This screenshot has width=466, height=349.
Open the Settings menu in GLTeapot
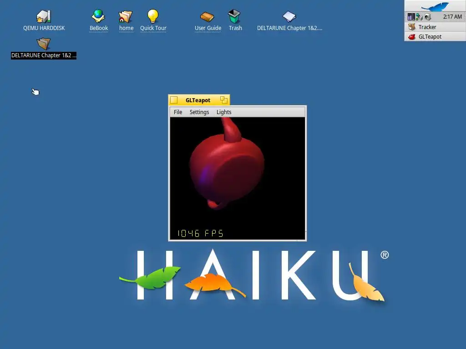pyautogui.click(x=199, y=112)
